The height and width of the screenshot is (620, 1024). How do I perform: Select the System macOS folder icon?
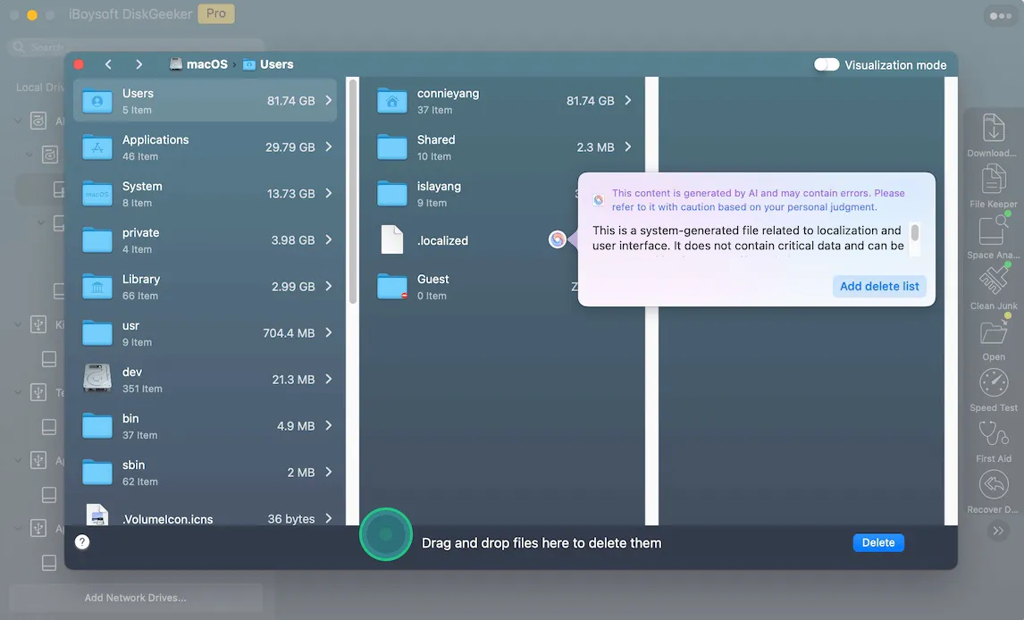97,194
